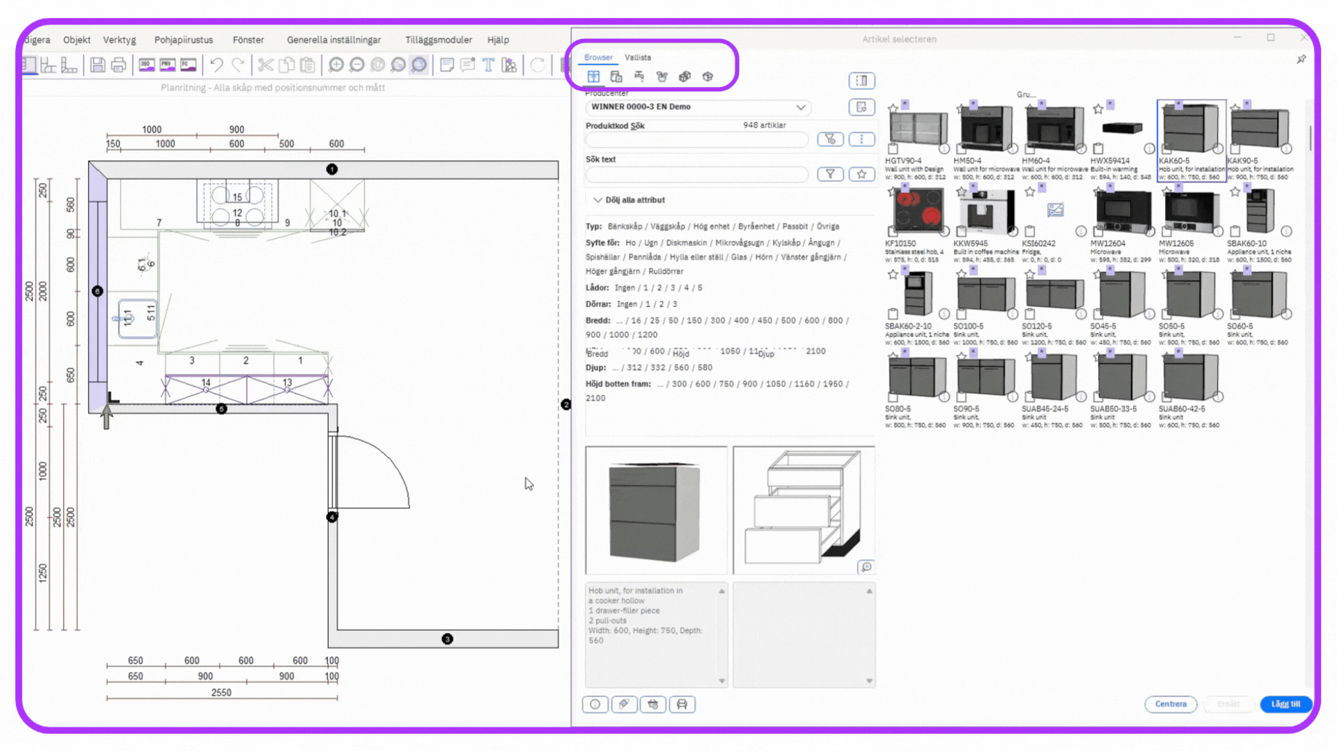The width and height of the screenshot is (1337, 752).
Task: Click the 360 panorama render icon
Action: tap(146, 65)
